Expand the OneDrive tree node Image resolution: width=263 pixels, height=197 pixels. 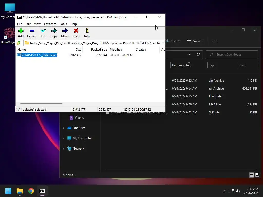coord(63,128)
